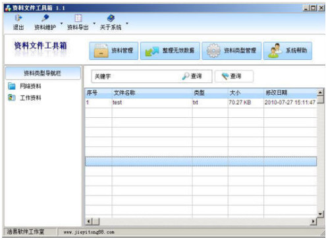Sort by the 修改日期 column header
The width and height of the screenshot is (326, 239).
[290, 93]
